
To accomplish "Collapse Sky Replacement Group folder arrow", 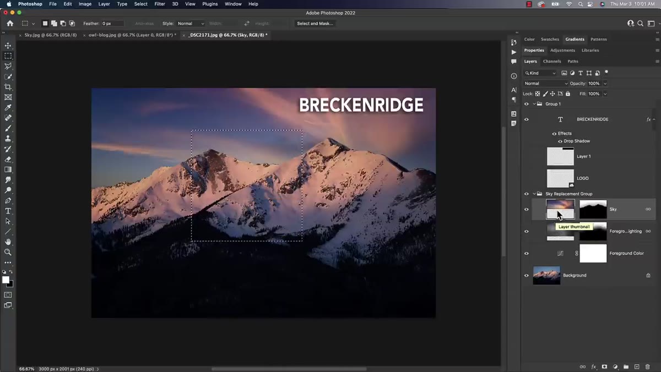I will pyautogui.click(x=534, y=194).
